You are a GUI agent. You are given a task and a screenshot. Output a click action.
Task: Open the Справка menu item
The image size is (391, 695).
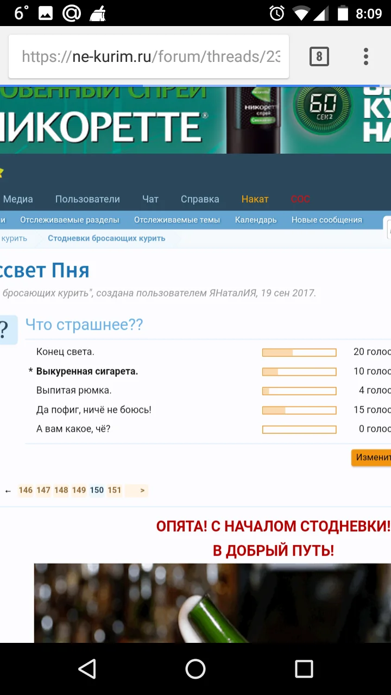tap(200, 199)
